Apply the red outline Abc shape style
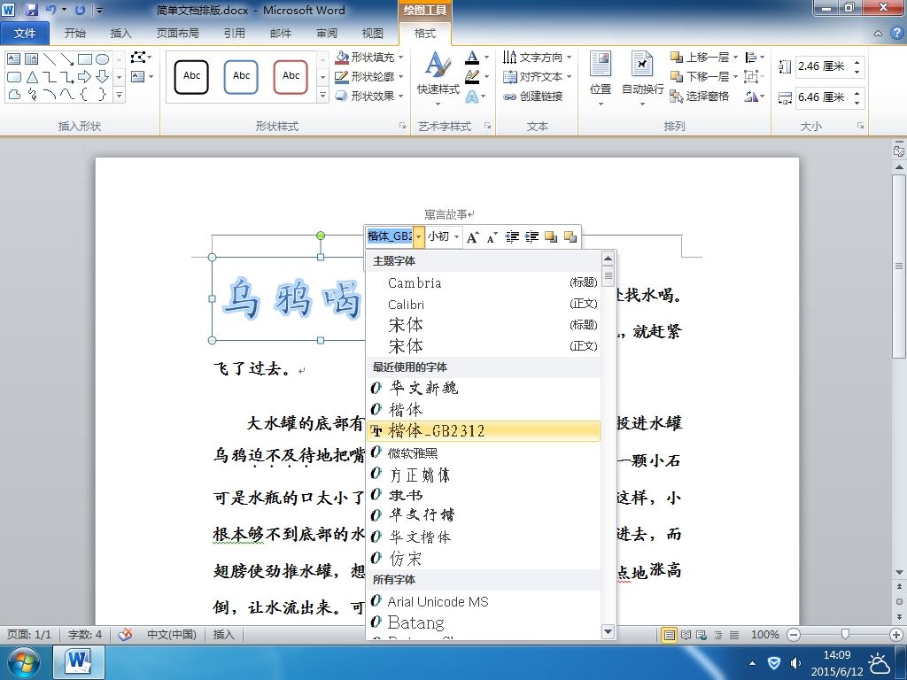Image resolution: width=907 pixels, height=680 pixels. (x=291, y=76)
